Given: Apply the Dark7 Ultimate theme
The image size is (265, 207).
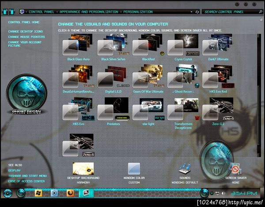Looking at the screenshot, I should 218,47.
